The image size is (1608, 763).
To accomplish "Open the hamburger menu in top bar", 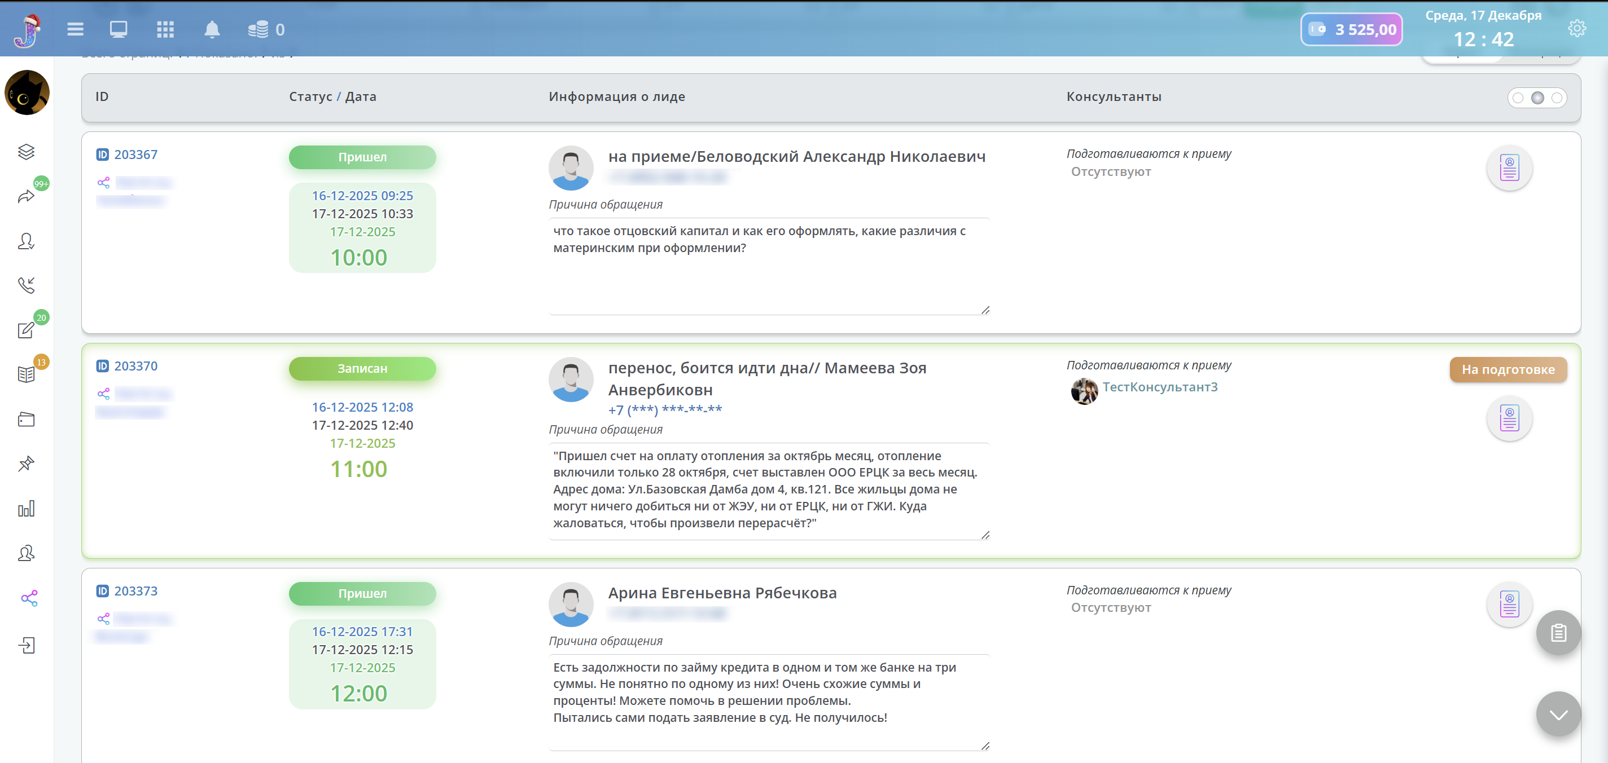I will (75, 29).
